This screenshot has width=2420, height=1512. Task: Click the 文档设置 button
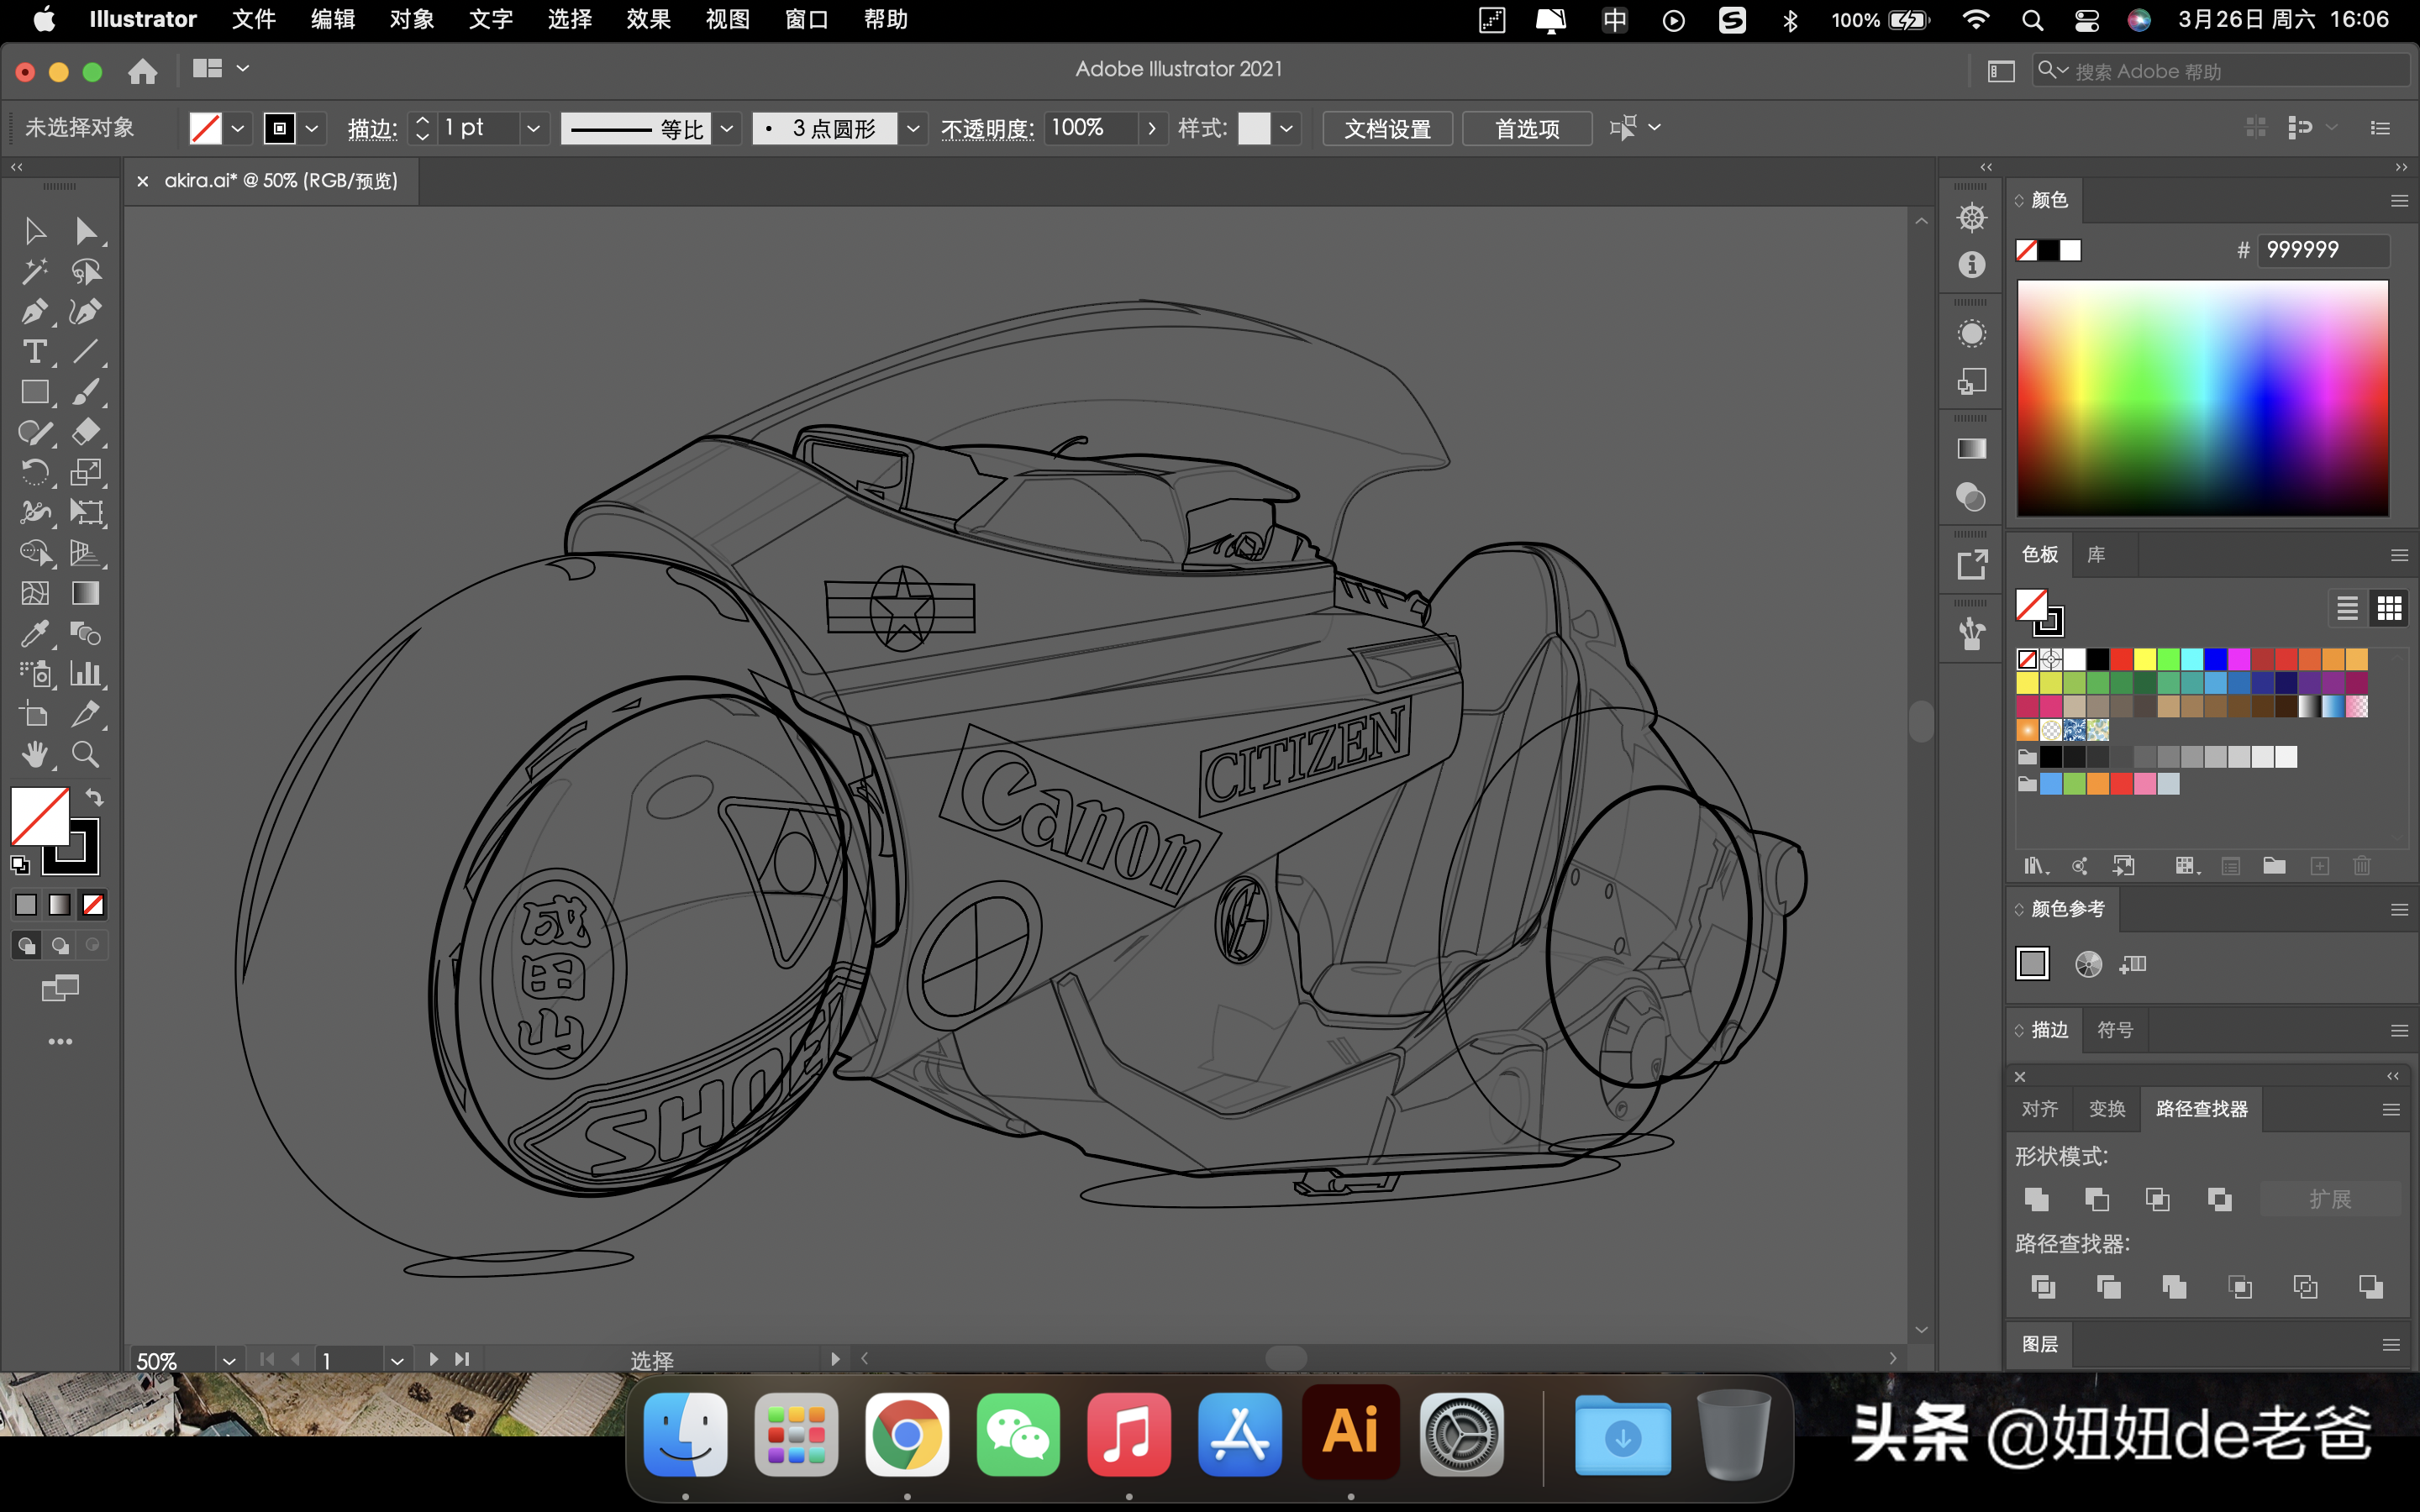(1387, 128)
